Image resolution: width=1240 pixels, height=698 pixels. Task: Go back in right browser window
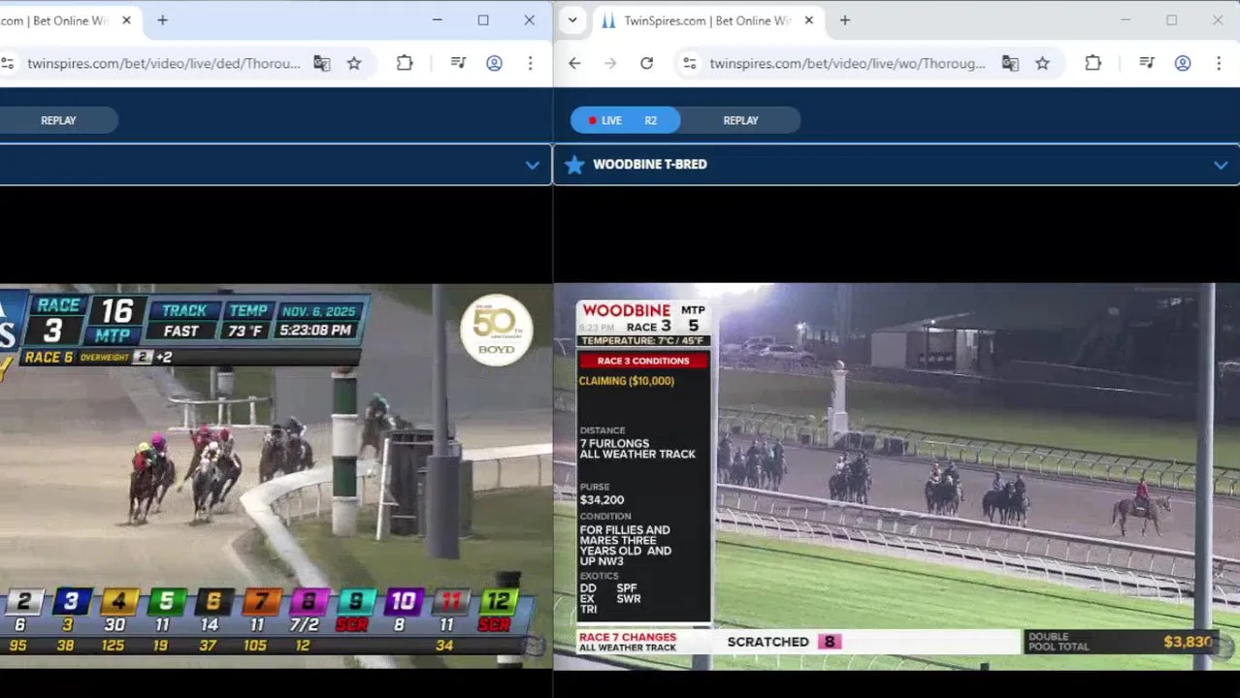574,63
